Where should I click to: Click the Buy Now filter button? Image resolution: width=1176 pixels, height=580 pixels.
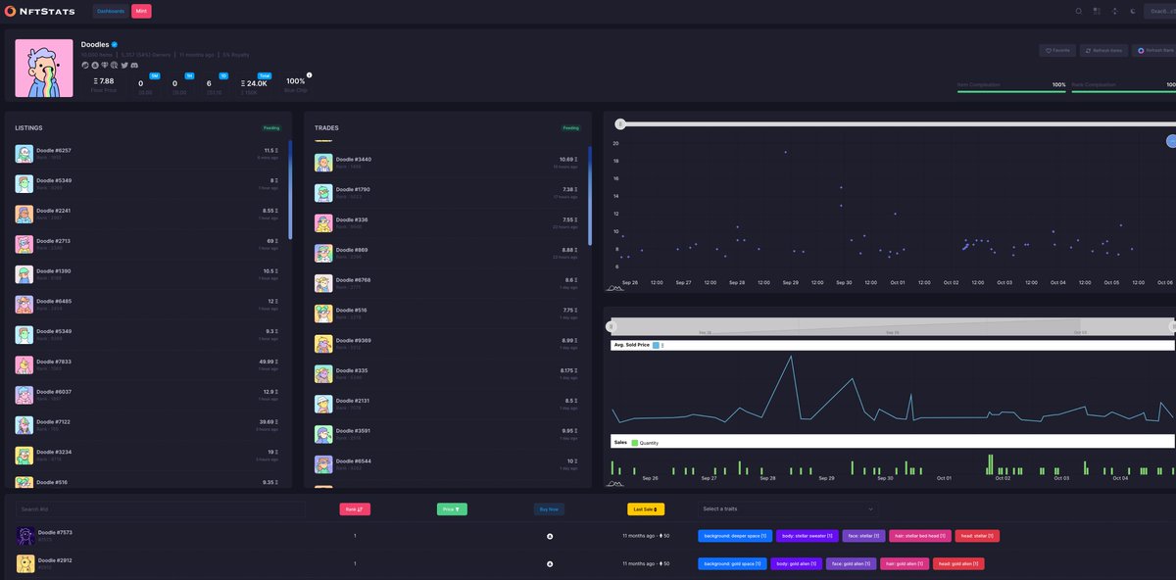click(549, 509)
